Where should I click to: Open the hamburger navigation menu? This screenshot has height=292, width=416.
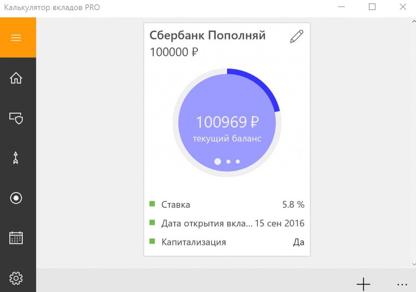point(16,38)
